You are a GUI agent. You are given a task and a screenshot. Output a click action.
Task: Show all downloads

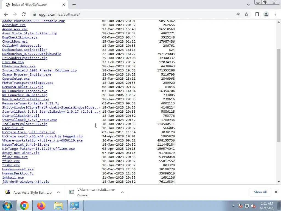click(x=260, y=192)
